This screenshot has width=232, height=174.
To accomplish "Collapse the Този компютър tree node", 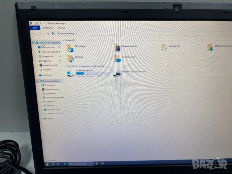I will click(x=37, y=81).
